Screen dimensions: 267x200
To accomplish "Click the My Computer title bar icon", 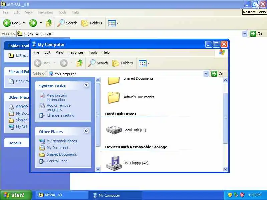I will point(34,44).
